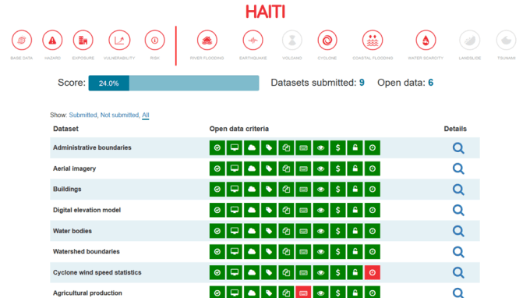Filter by Earthquake hazard icon
Viewport: 530px width, 298px height.
[x=253, y=41]
